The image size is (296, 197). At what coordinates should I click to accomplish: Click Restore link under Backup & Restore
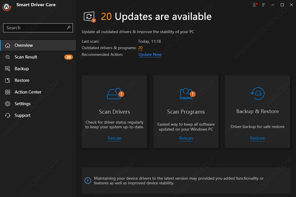coord(257,138)
